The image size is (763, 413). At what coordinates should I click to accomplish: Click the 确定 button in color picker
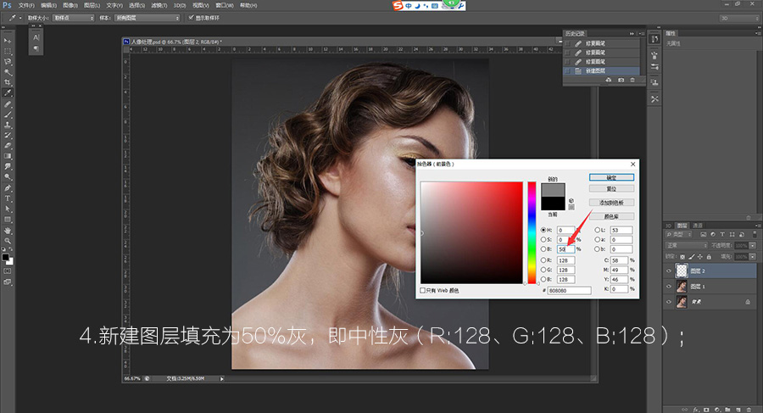(611, 177)
